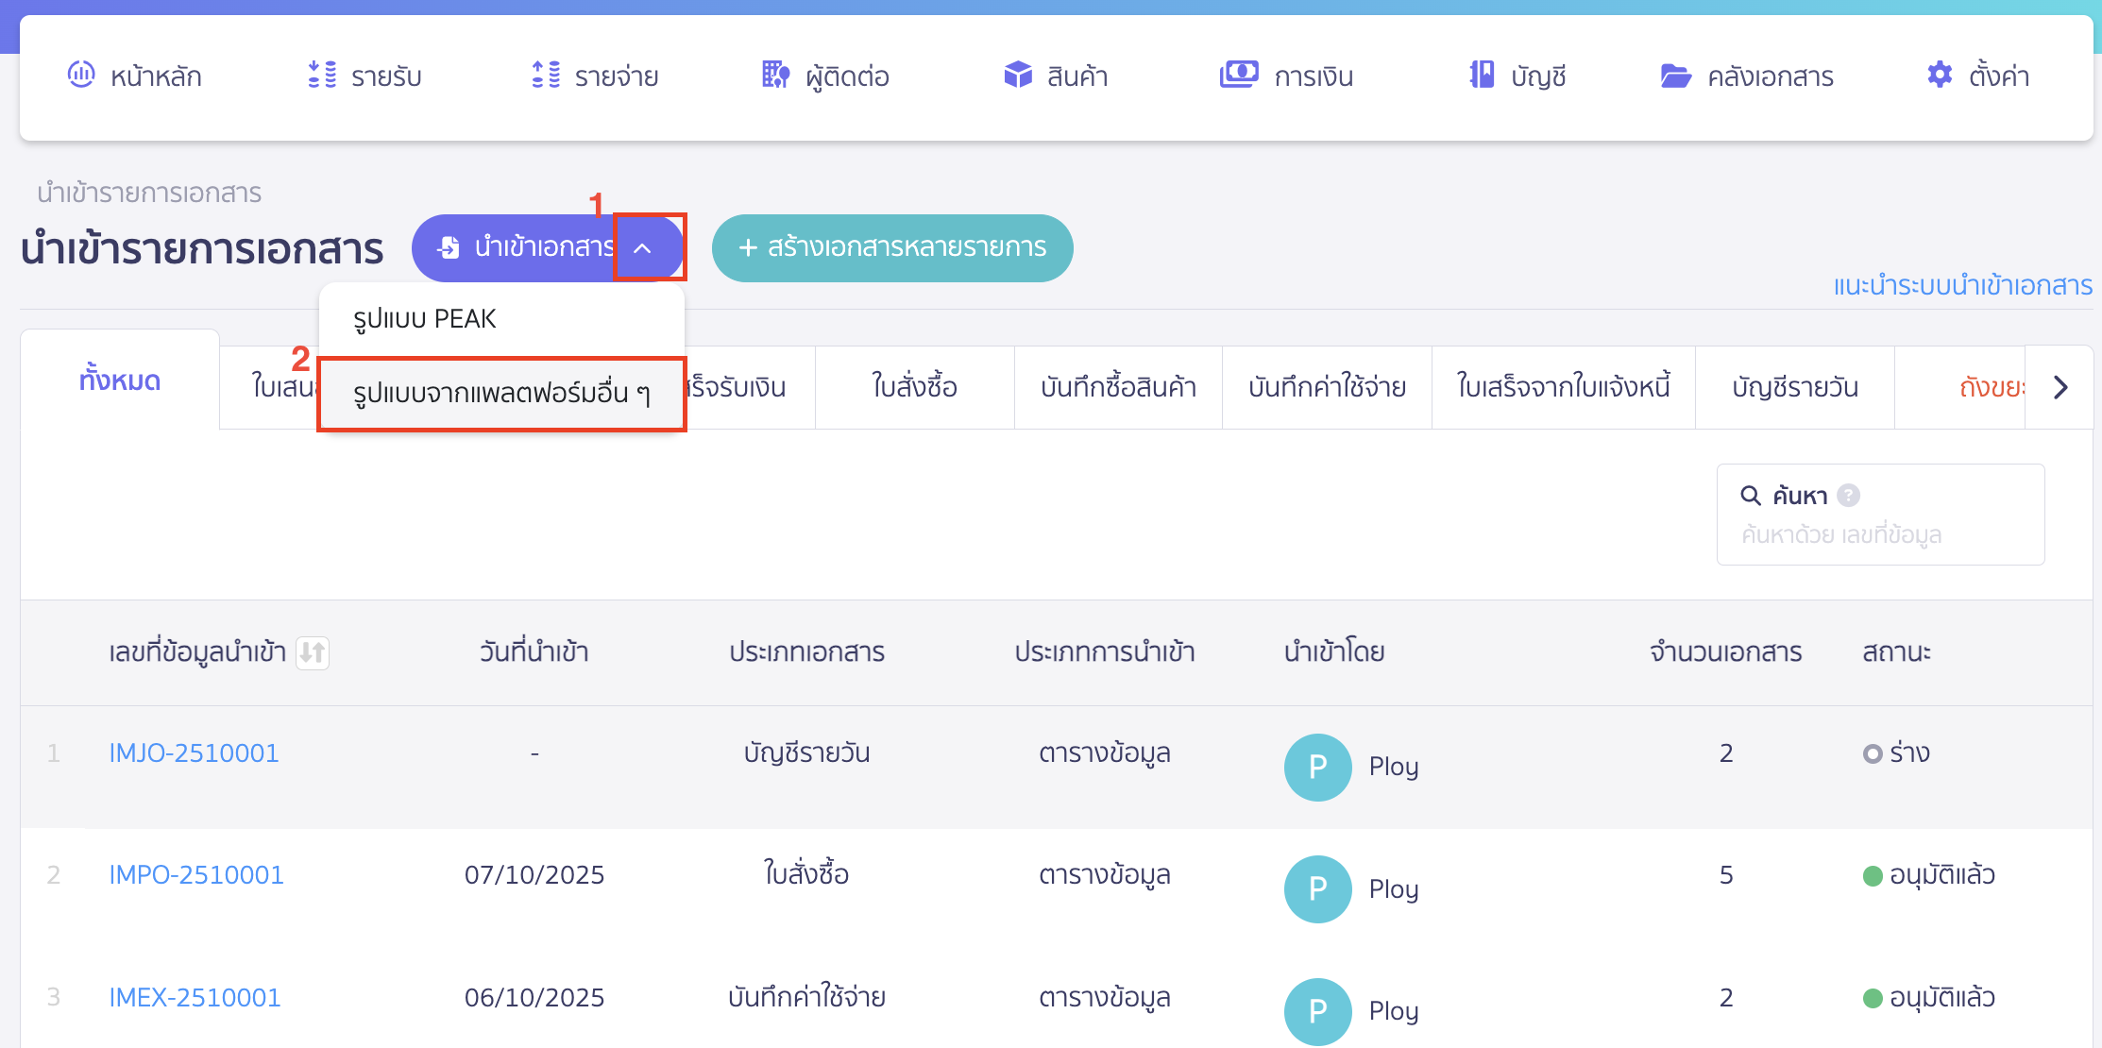The width and height of the screenshot is (2102, 1048).
Task: Open the หน้าหลัก home icon
Action: tap(81, 75)
